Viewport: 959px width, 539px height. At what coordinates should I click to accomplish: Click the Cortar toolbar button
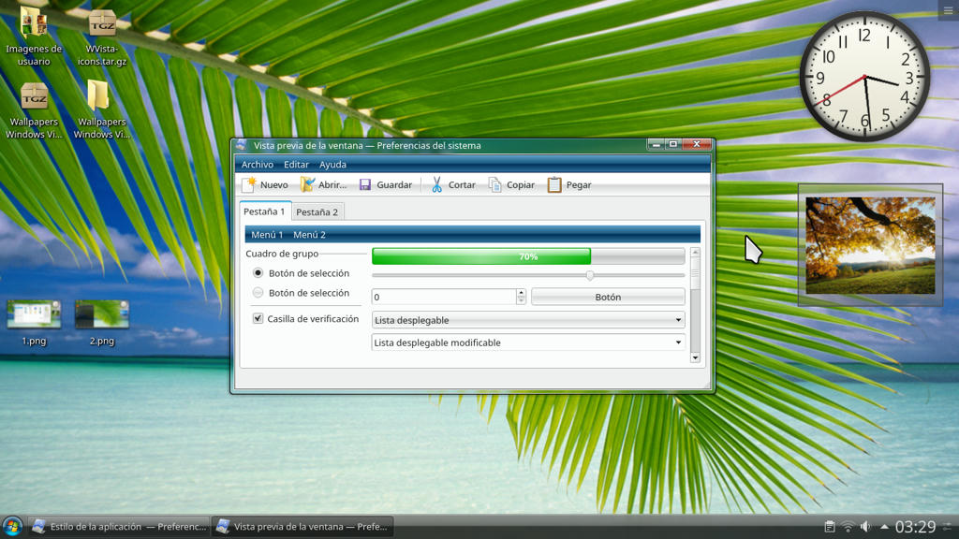453,184
